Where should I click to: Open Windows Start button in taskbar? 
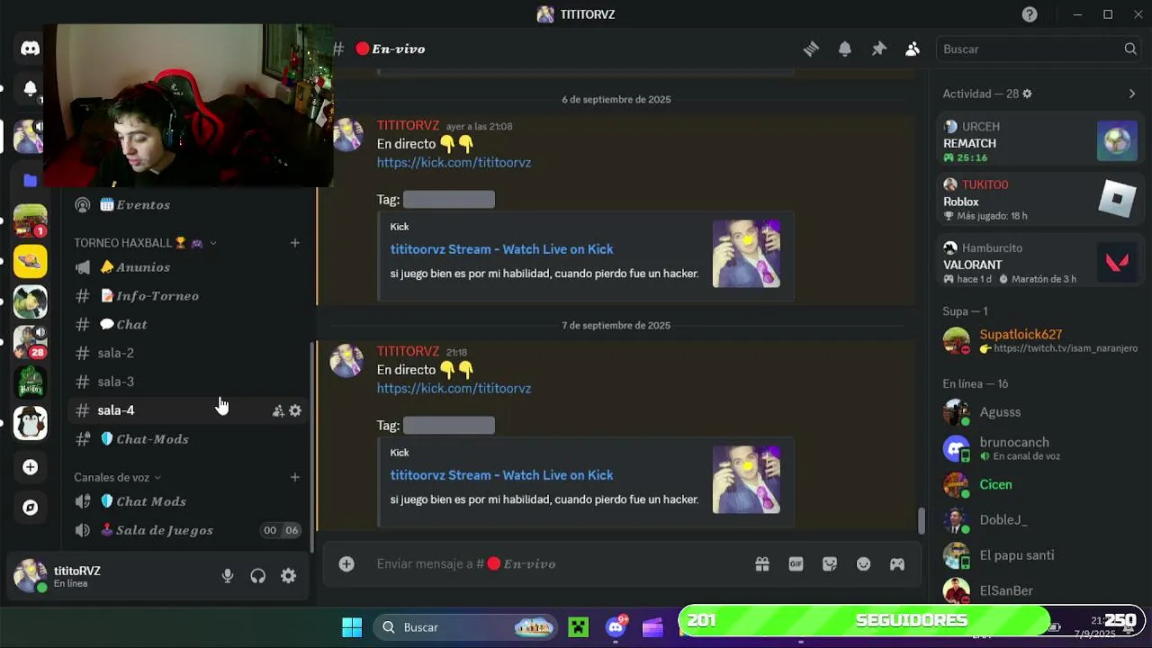coord(352,627)
